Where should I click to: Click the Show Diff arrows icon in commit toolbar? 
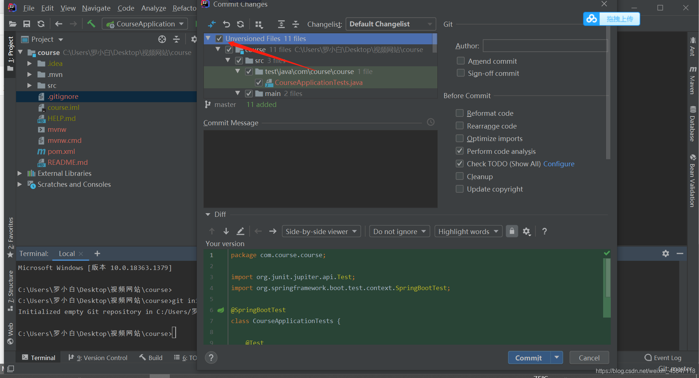point(212,24)
